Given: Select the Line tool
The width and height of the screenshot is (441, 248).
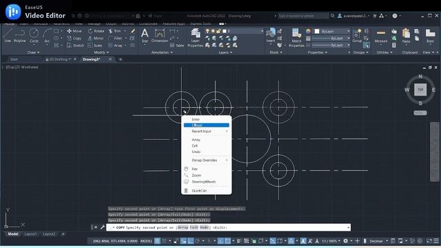Looking at the screenshot, I should (8, 35).
